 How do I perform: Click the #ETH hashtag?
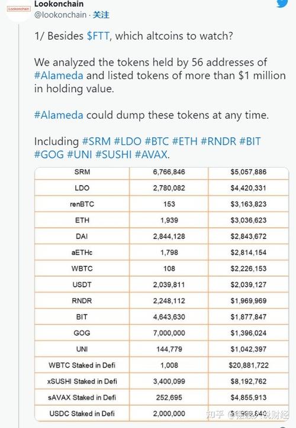[185, 141]
